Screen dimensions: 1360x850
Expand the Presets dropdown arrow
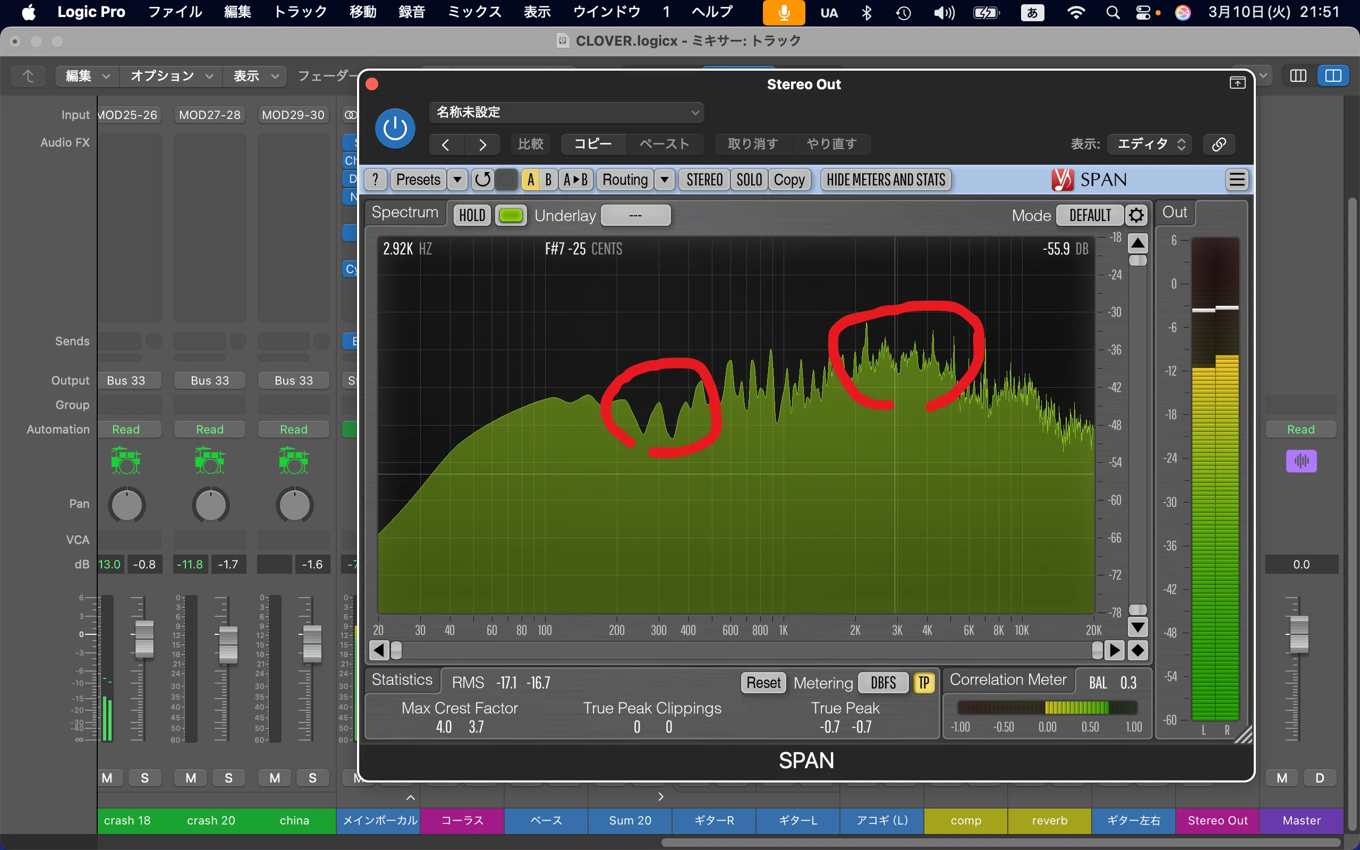click(457, 180)
